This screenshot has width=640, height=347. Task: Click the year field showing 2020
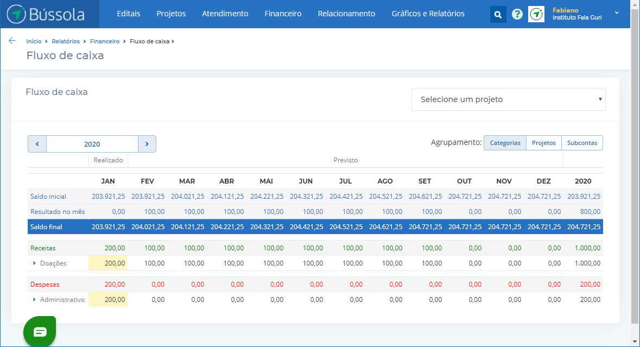point(92,144)
